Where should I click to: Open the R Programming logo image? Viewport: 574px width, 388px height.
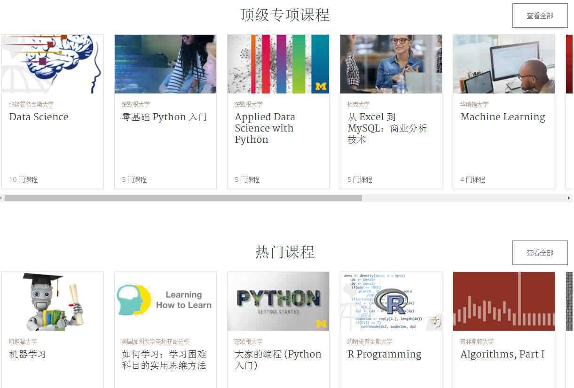click(391, 301)
